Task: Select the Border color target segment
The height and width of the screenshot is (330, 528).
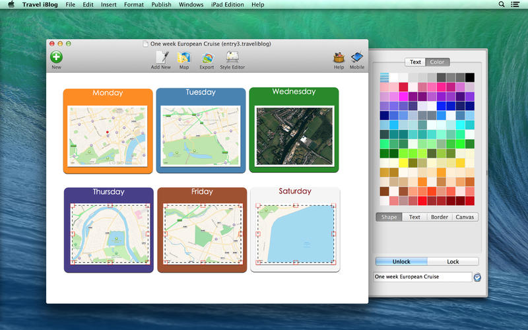Action: click(440, 217)
